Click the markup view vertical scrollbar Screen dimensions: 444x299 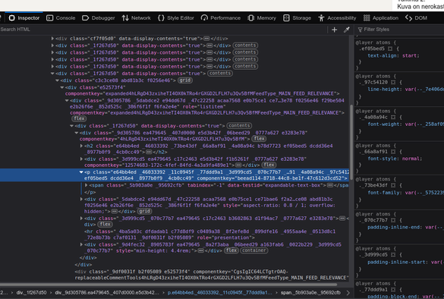[351, 143]
